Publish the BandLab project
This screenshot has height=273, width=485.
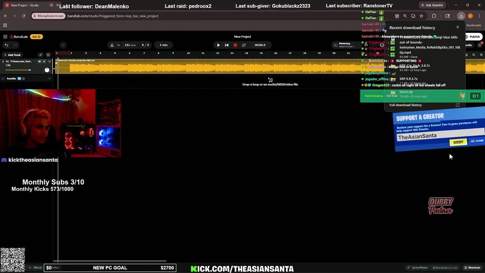pos(473,37)
